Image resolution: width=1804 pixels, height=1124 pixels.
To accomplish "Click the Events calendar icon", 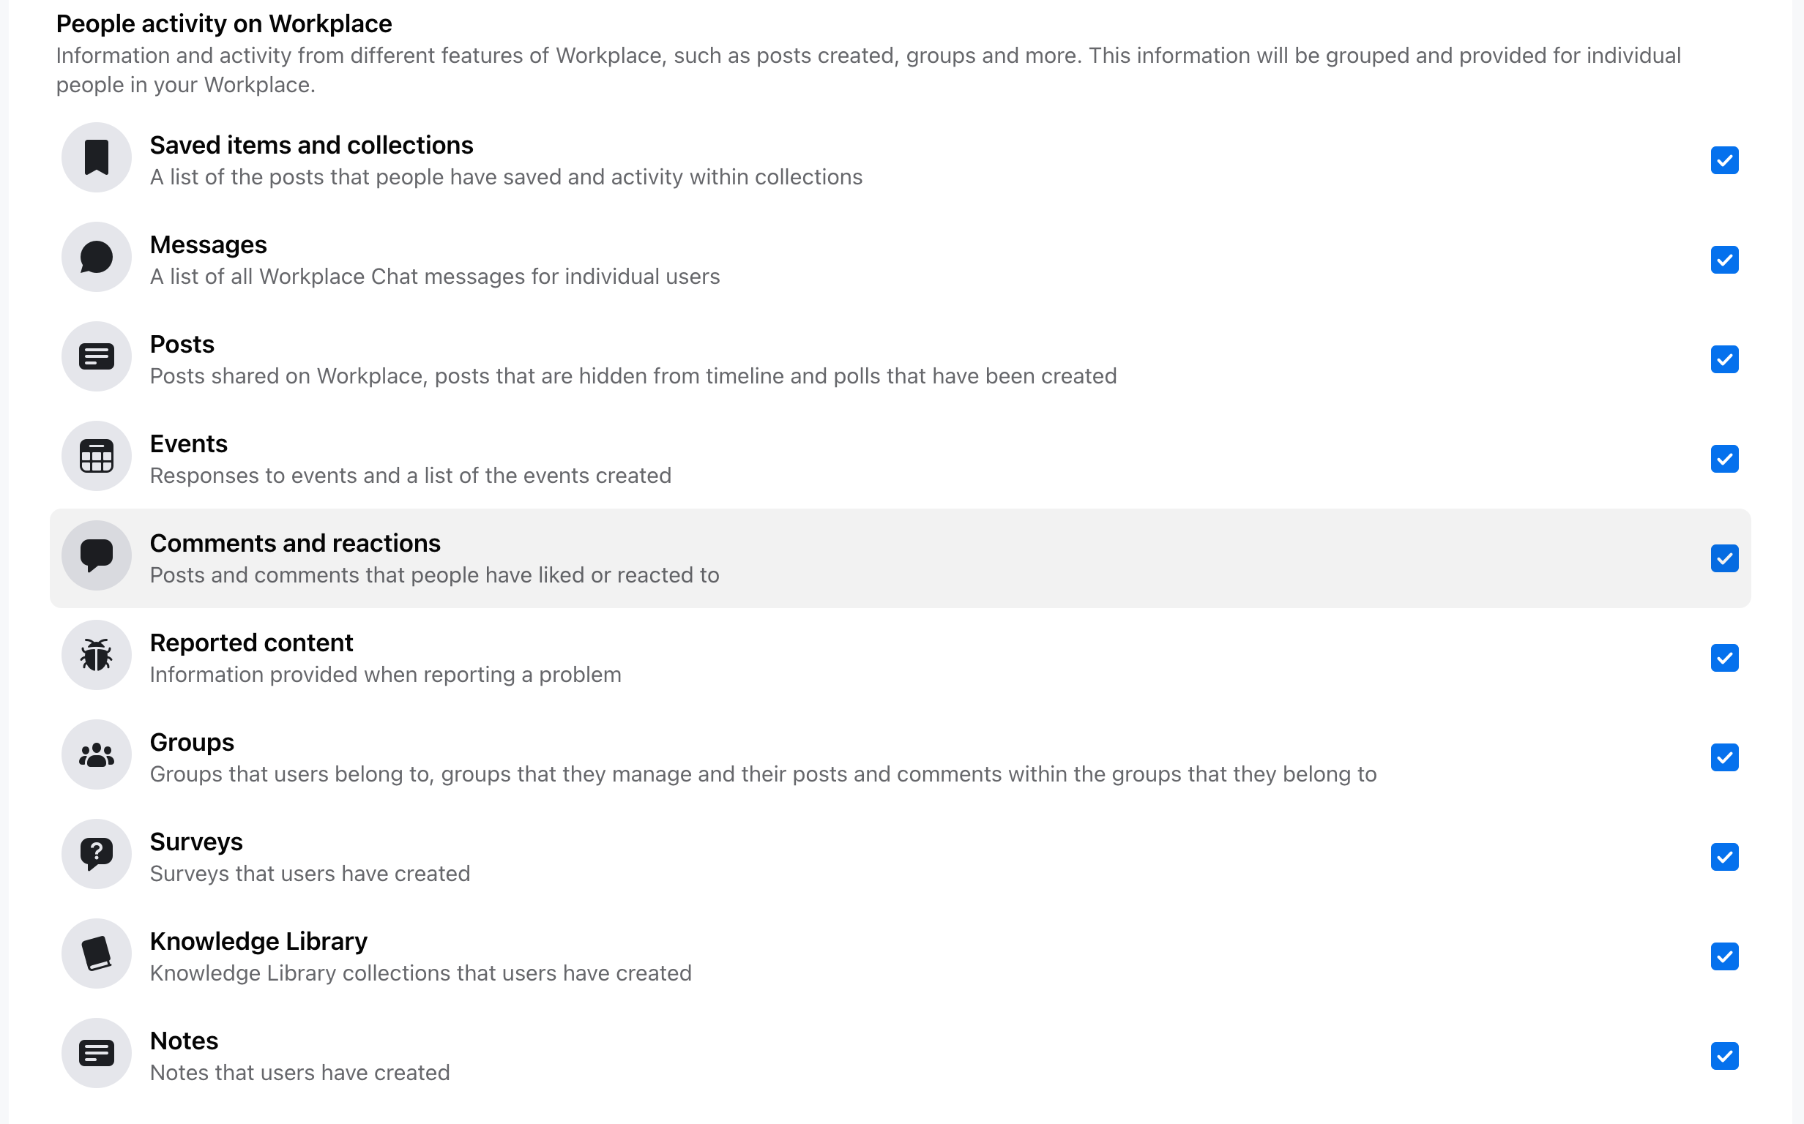I will [x=97, y=457].
